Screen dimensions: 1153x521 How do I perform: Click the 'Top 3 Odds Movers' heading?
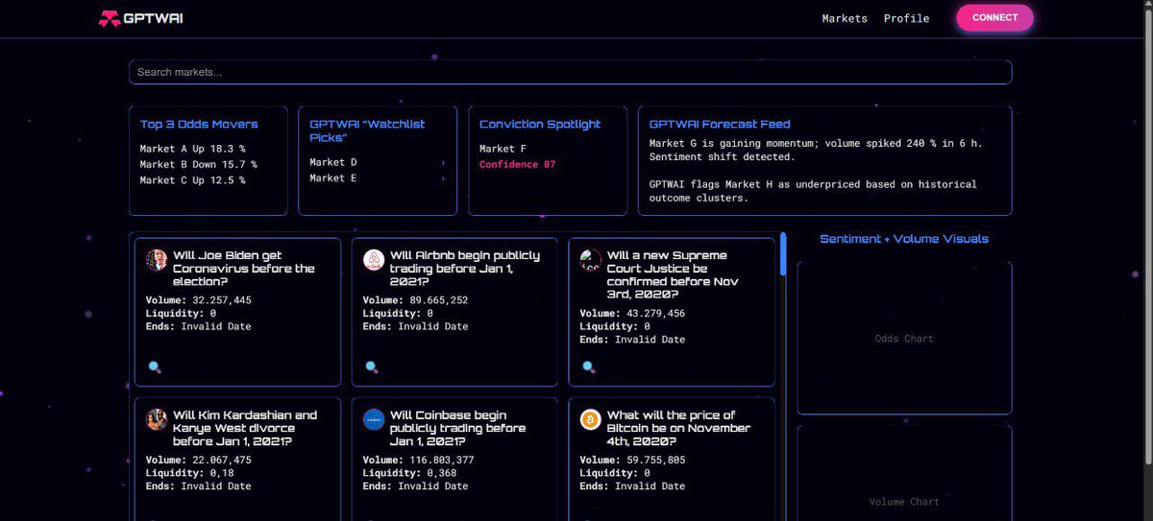click(199, 124)
